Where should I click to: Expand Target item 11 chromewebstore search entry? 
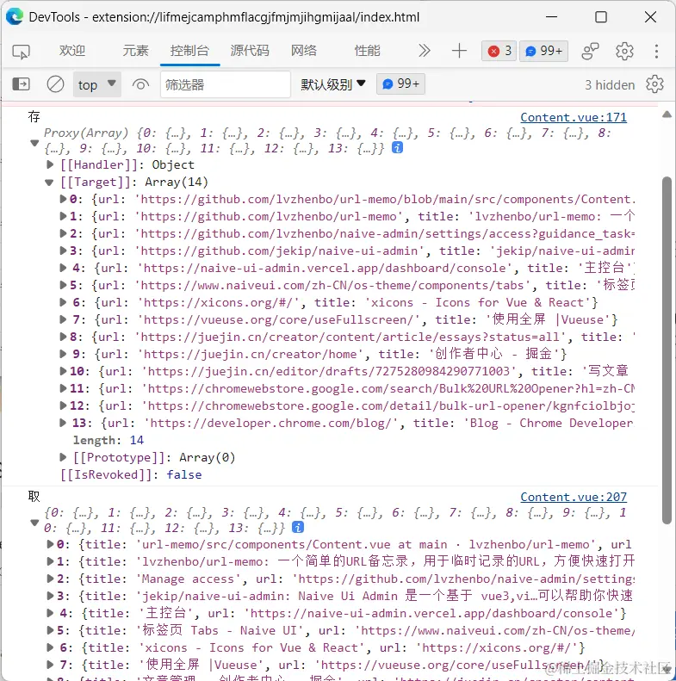(64, 388)
